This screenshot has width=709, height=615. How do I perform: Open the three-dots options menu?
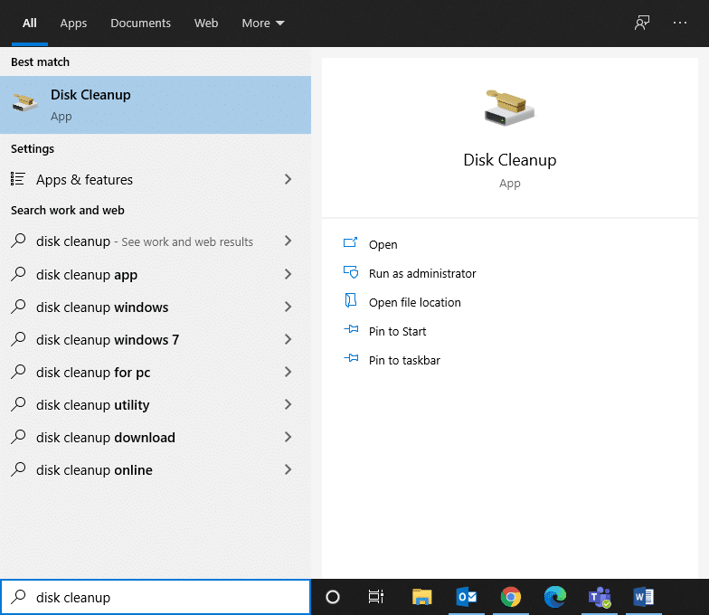[x=680, y=24]
